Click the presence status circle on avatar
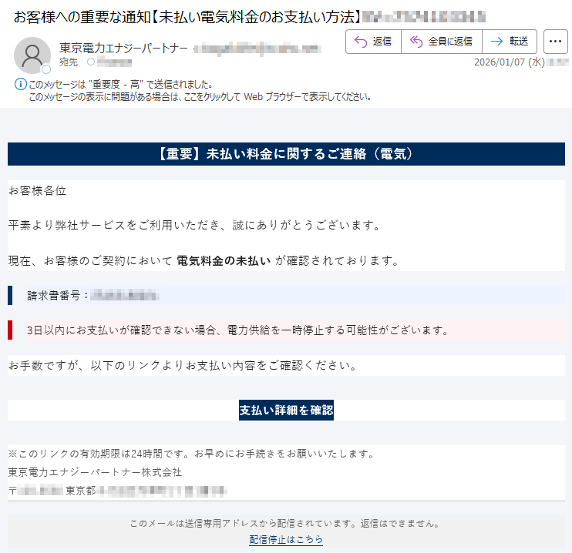 pos(46,69)
